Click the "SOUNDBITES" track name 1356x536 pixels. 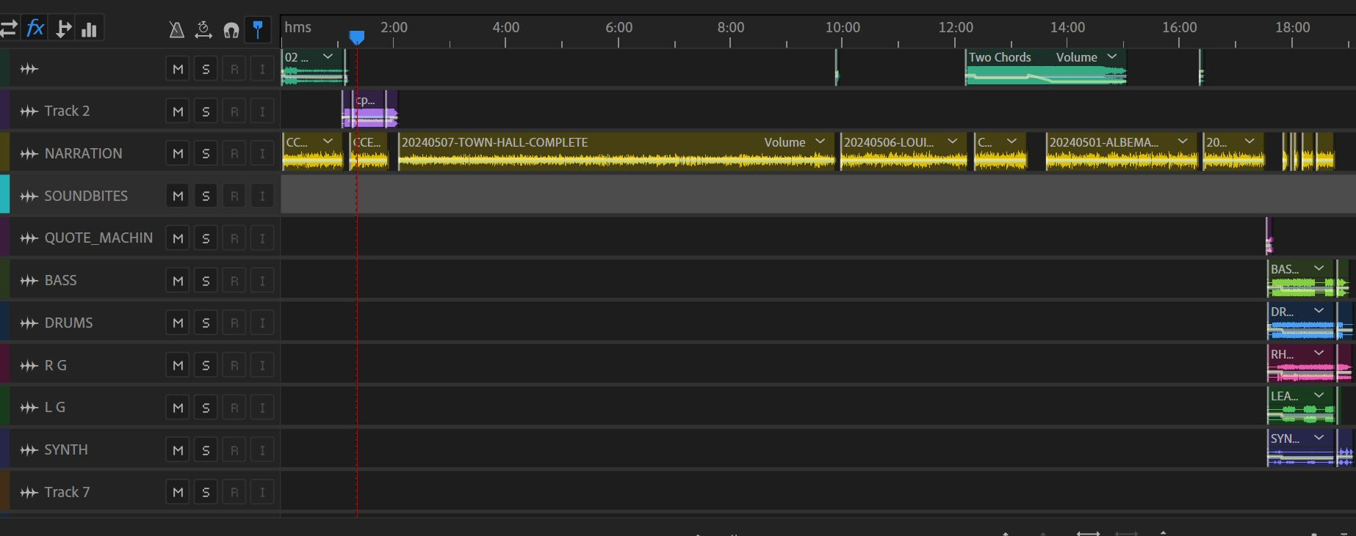click(86, 197)
